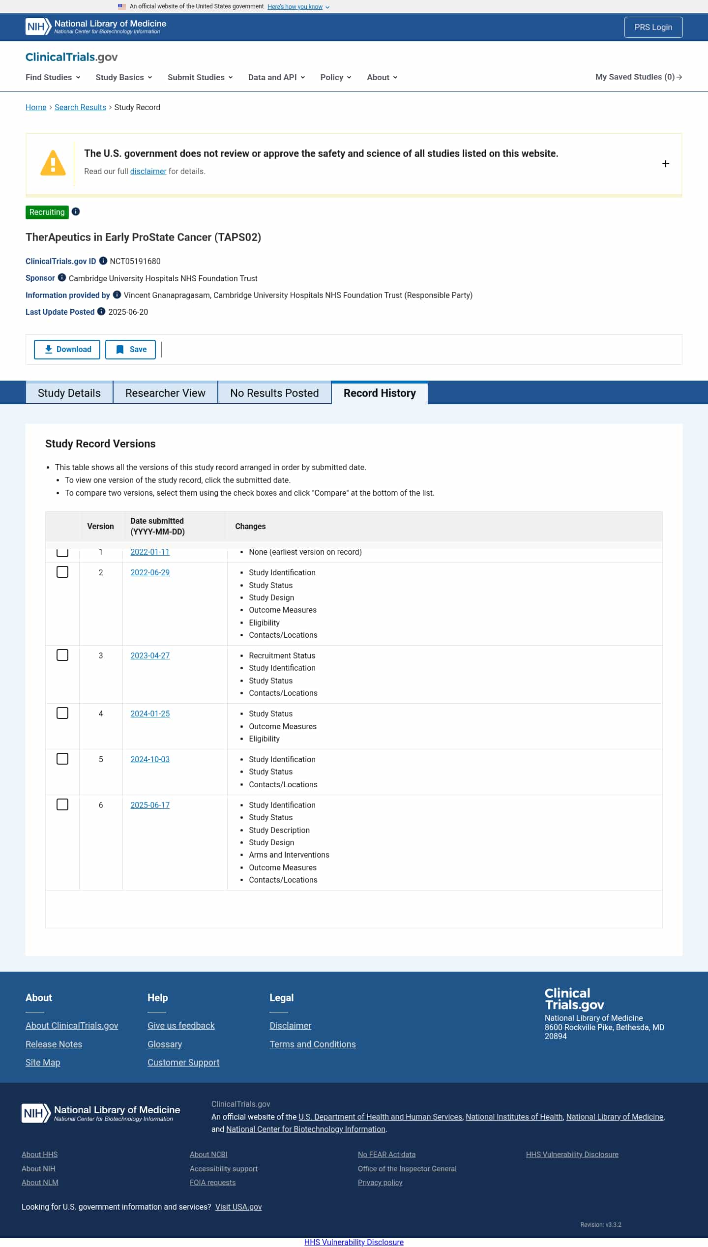Open Terms and Conditions link
The image size is (708, 1247).
point(313,1044)
